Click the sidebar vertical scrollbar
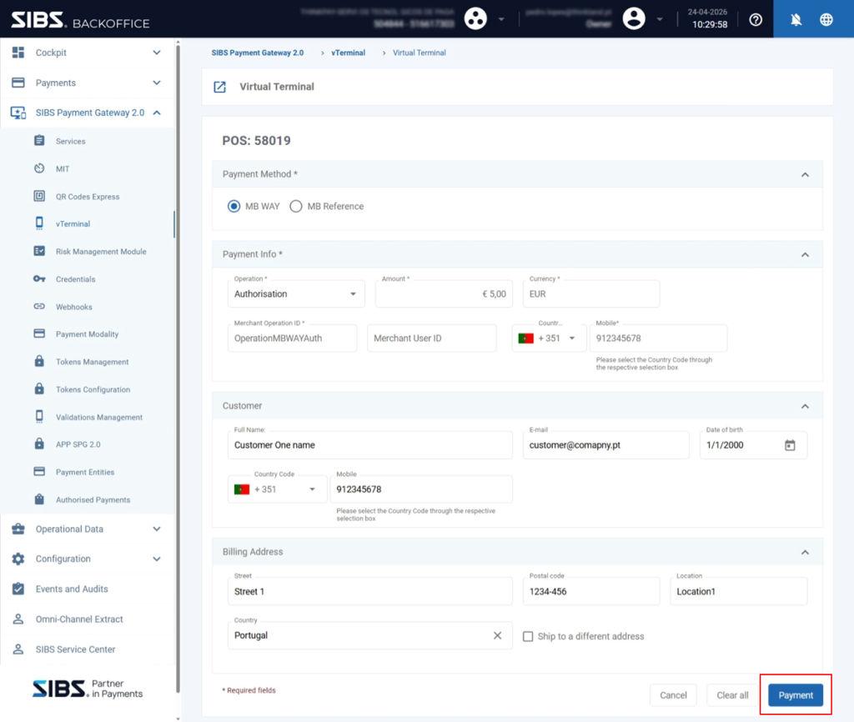Image resolution: width=854 pixels, height=722 pixels. [x=178, y=379]
